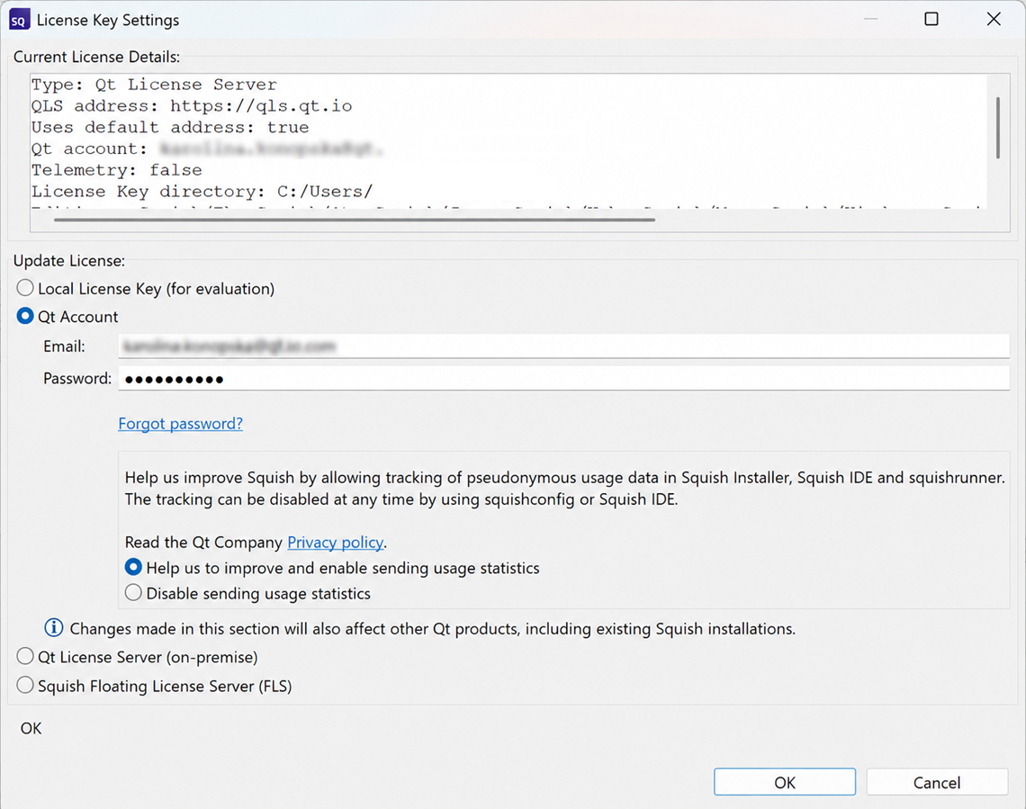Click the 'License Key directory' line
The image size is (1026, 809).
tap(202, 192)
